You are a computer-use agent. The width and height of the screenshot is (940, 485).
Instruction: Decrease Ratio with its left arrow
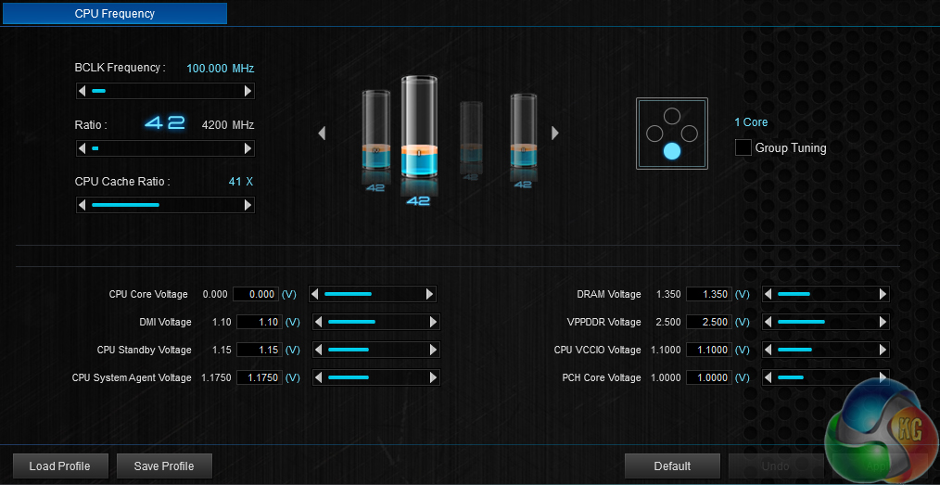click(x=83, y=148)
